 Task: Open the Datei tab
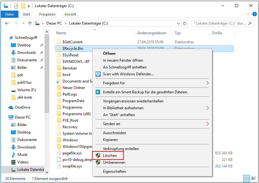tap(10, 14)
